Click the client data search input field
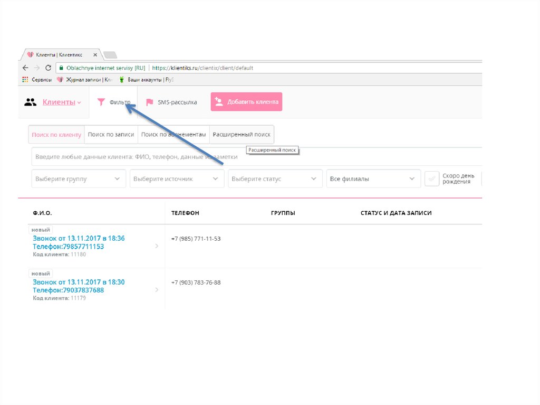540x405 pixels. point(253,157)
